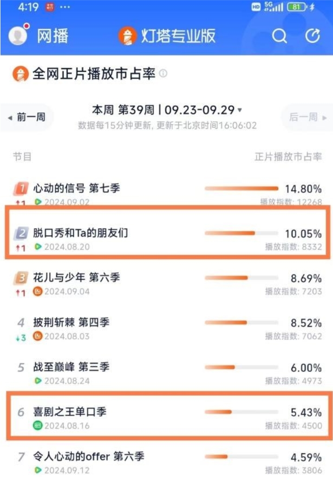Open the user profile avatar
The width and height of the screenshot is (333, 483).
point(18,36)
